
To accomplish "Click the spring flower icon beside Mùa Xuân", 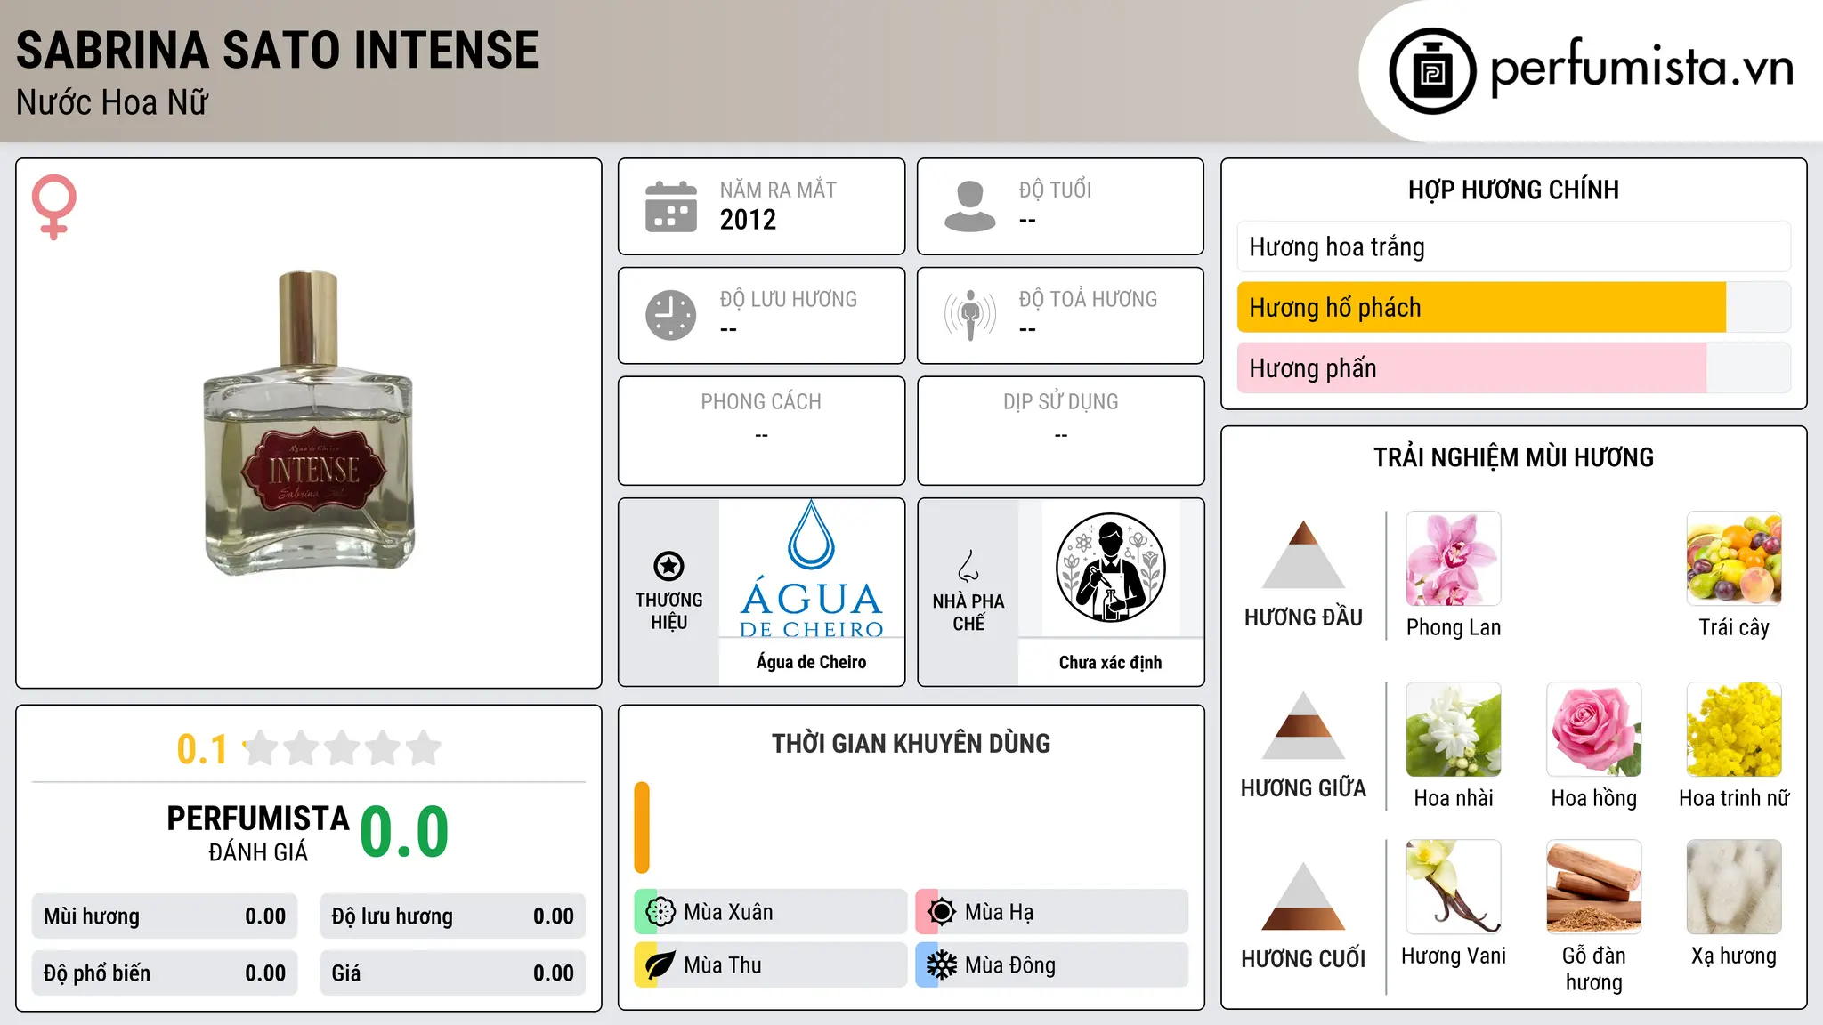I will click(x=660, y=912).
